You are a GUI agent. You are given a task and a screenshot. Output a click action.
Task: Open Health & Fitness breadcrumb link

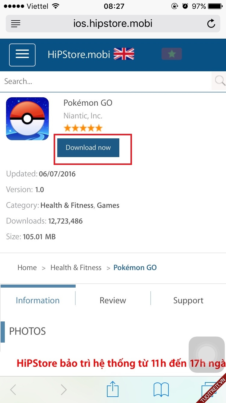[76, 268]
